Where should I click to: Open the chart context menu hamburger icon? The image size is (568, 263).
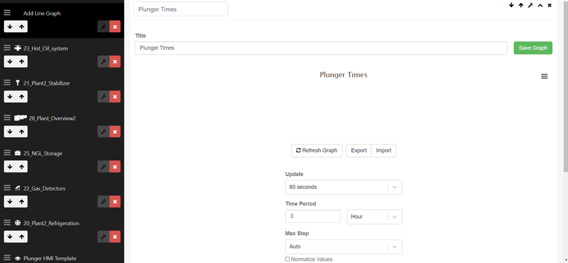pyautogui.click(x=544, y=76)
